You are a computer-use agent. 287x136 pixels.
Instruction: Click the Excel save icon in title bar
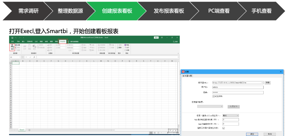(12, 38)
